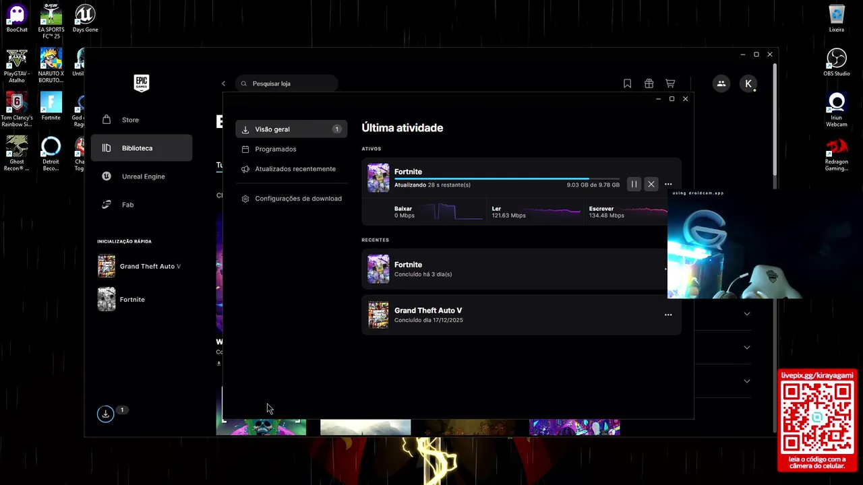
Task: Open friends list icon
Action: click(721, 84)
